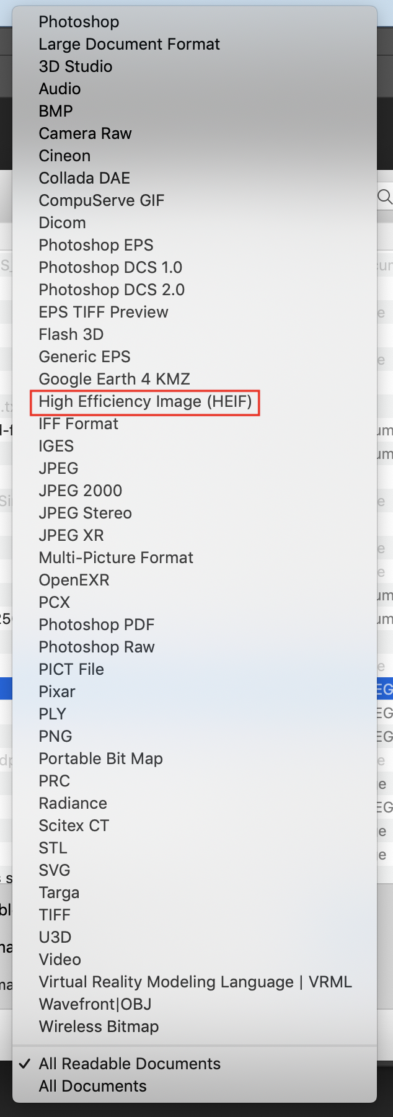This screenshot has height=1117, width=393.
Task: Select Photoshop PDF format
Action: pyautogui.click(x=96, y=625)
